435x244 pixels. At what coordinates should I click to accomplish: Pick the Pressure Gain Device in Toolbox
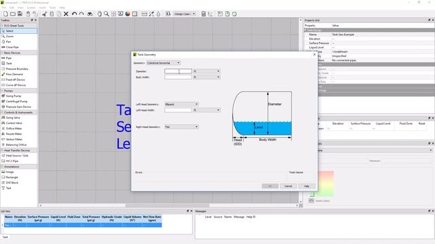19,107
